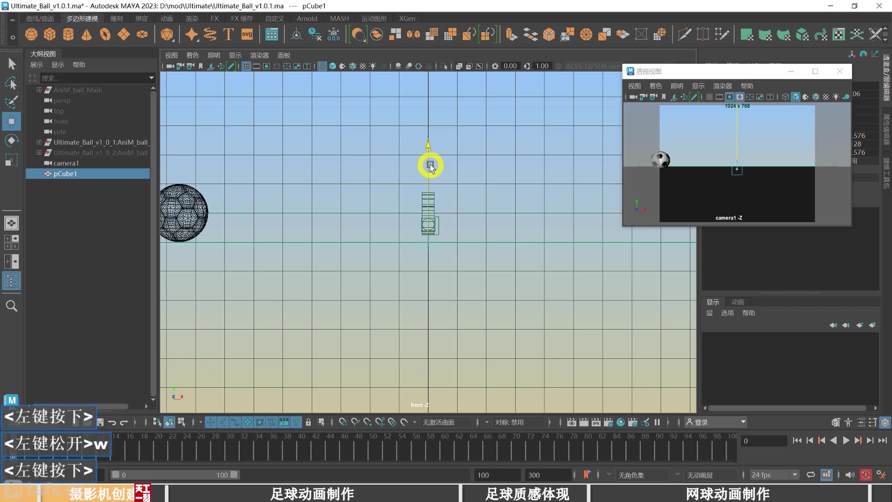Viewport: 892px width, 502px height.
Task: Create a polygon cone from the shelf
Action: [87, 35]
